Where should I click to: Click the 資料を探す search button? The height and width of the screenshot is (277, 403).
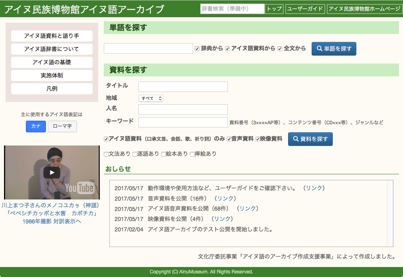pyautogui.click(x=310, y=139)
